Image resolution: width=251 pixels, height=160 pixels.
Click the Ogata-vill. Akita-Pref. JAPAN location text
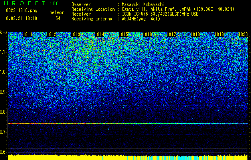coord(177,9)
